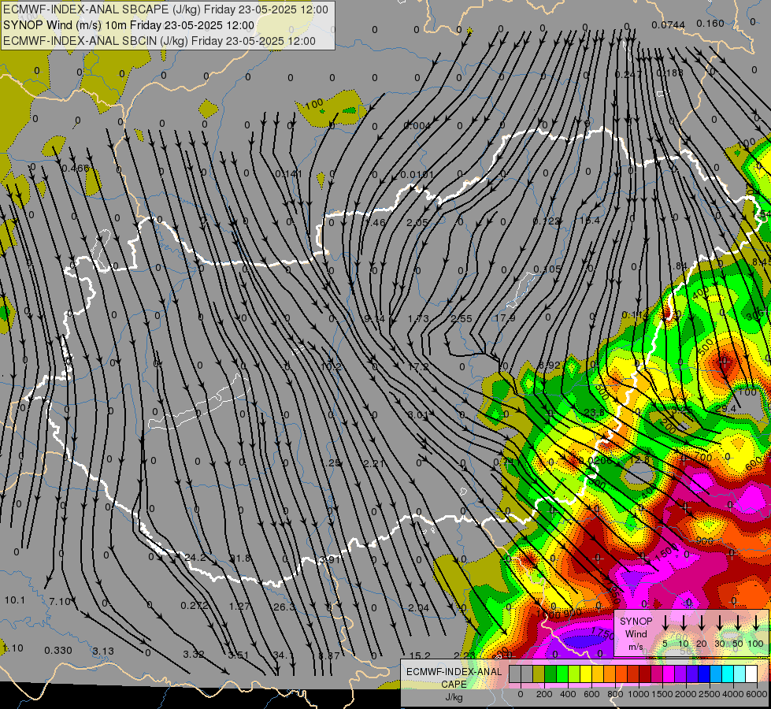The image size is (771, 709).
Task: Click the 5 m/s wind arrow in legend
Action: click(x=665, y=622)
